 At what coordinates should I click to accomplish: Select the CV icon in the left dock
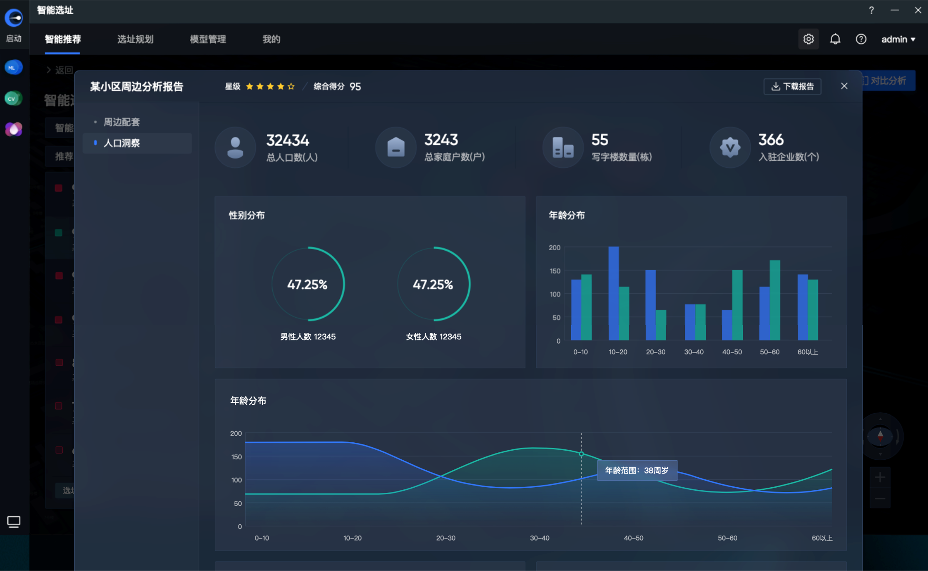[x=13, y=98]
